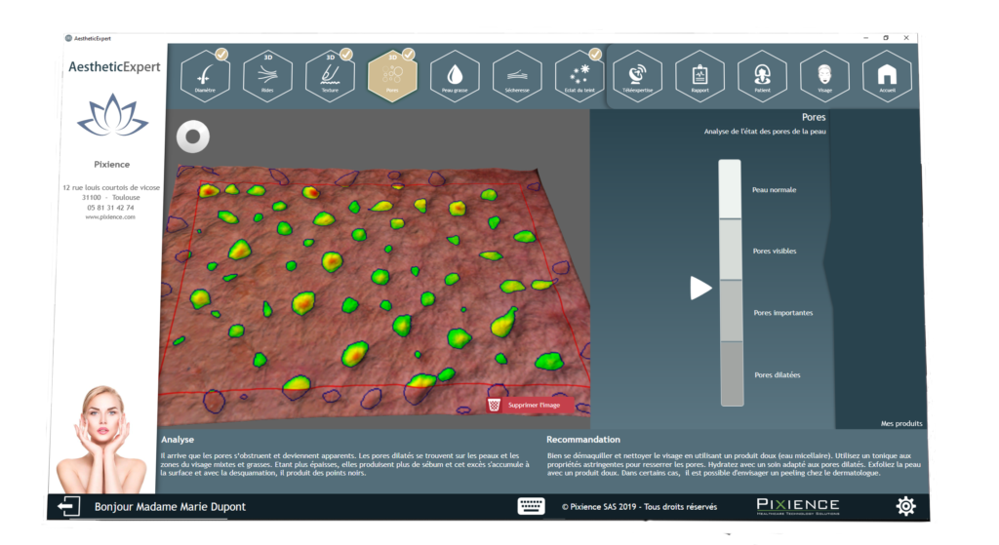Launch Téléexpertise satellite dish icon
The width and height of the screenshot is (999, 545).
tap(638, 76)
